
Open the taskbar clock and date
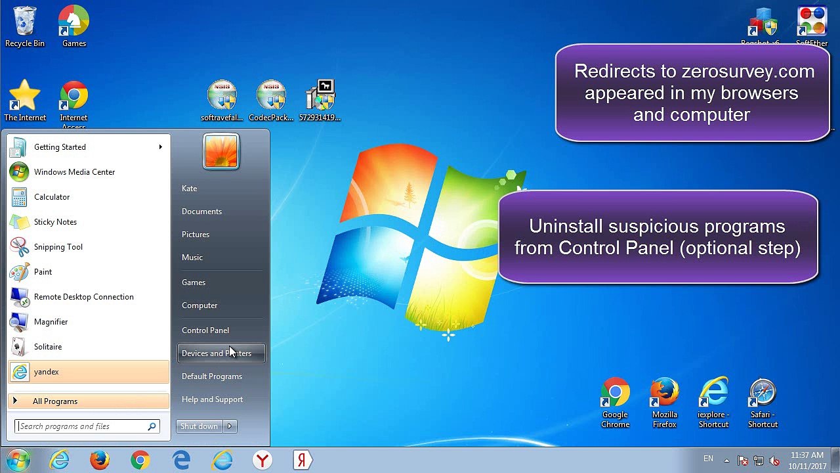click(807, 461)
